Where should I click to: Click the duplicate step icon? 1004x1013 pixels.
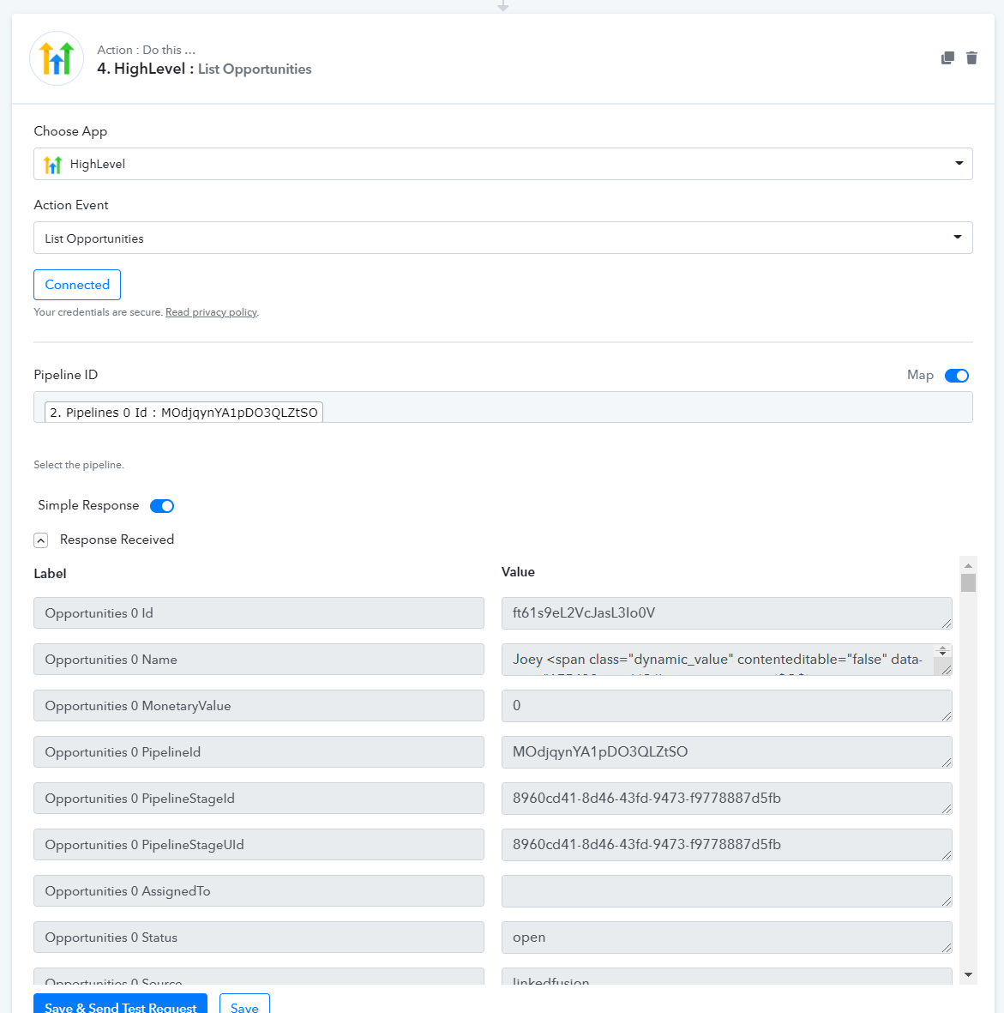click(x=947, y=58)
